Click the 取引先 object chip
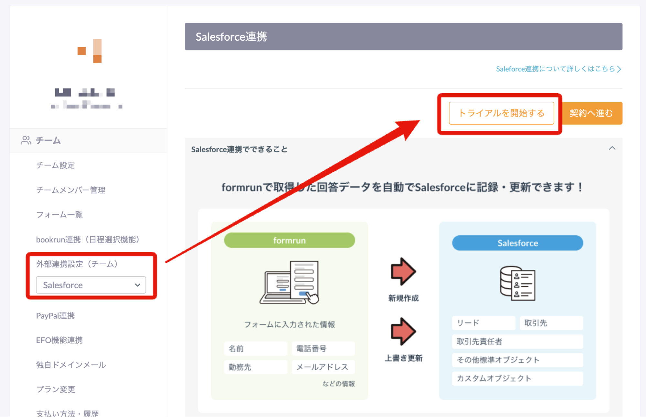The image size is (646, 417). click(x=551, y=323)
